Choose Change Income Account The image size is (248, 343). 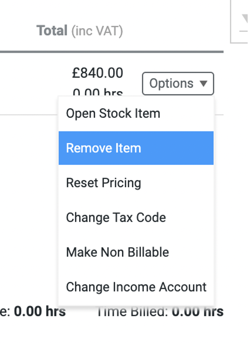click(x=136, y=287)
